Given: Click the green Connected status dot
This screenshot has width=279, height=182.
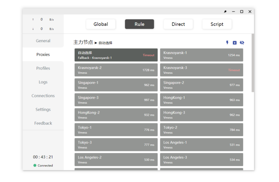Looking at the screenshot, I should point(35,165).
